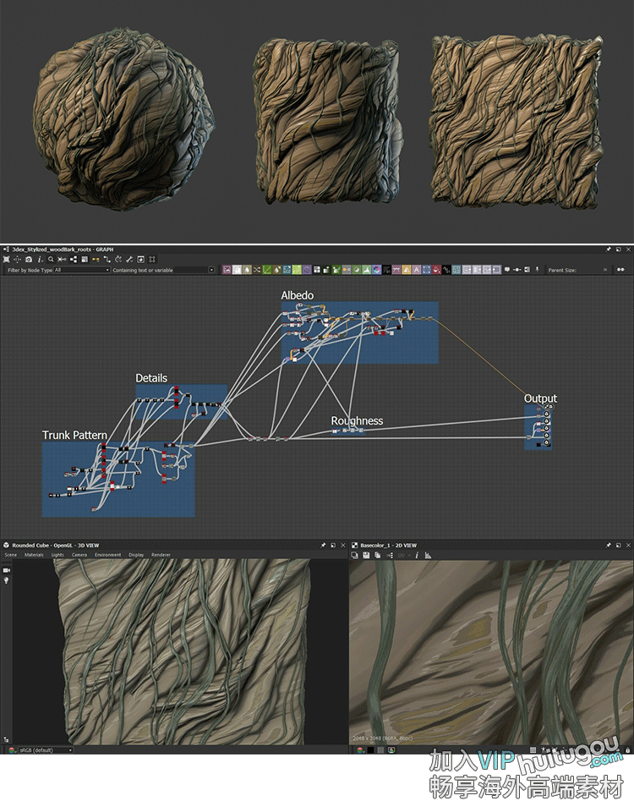Viewport: 634px width, 812px height.
Task: Toggle the pin on the 3D View panel header
Action: point(323,546)
